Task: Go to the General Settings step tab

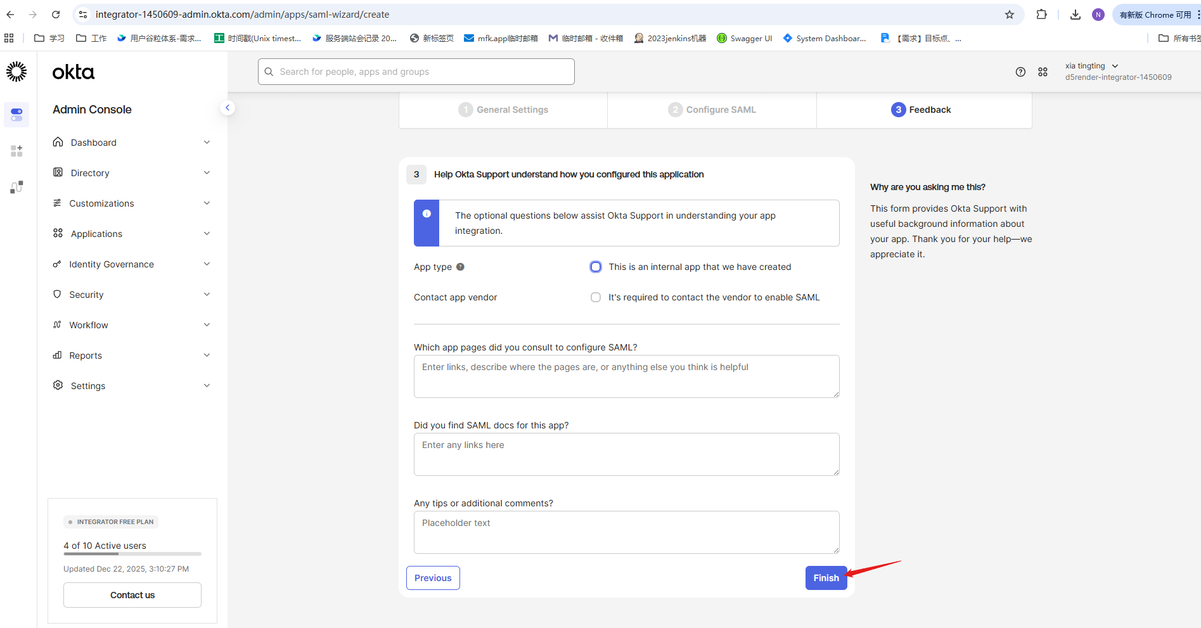Action: pyautogui.click(x=503, y=110)
